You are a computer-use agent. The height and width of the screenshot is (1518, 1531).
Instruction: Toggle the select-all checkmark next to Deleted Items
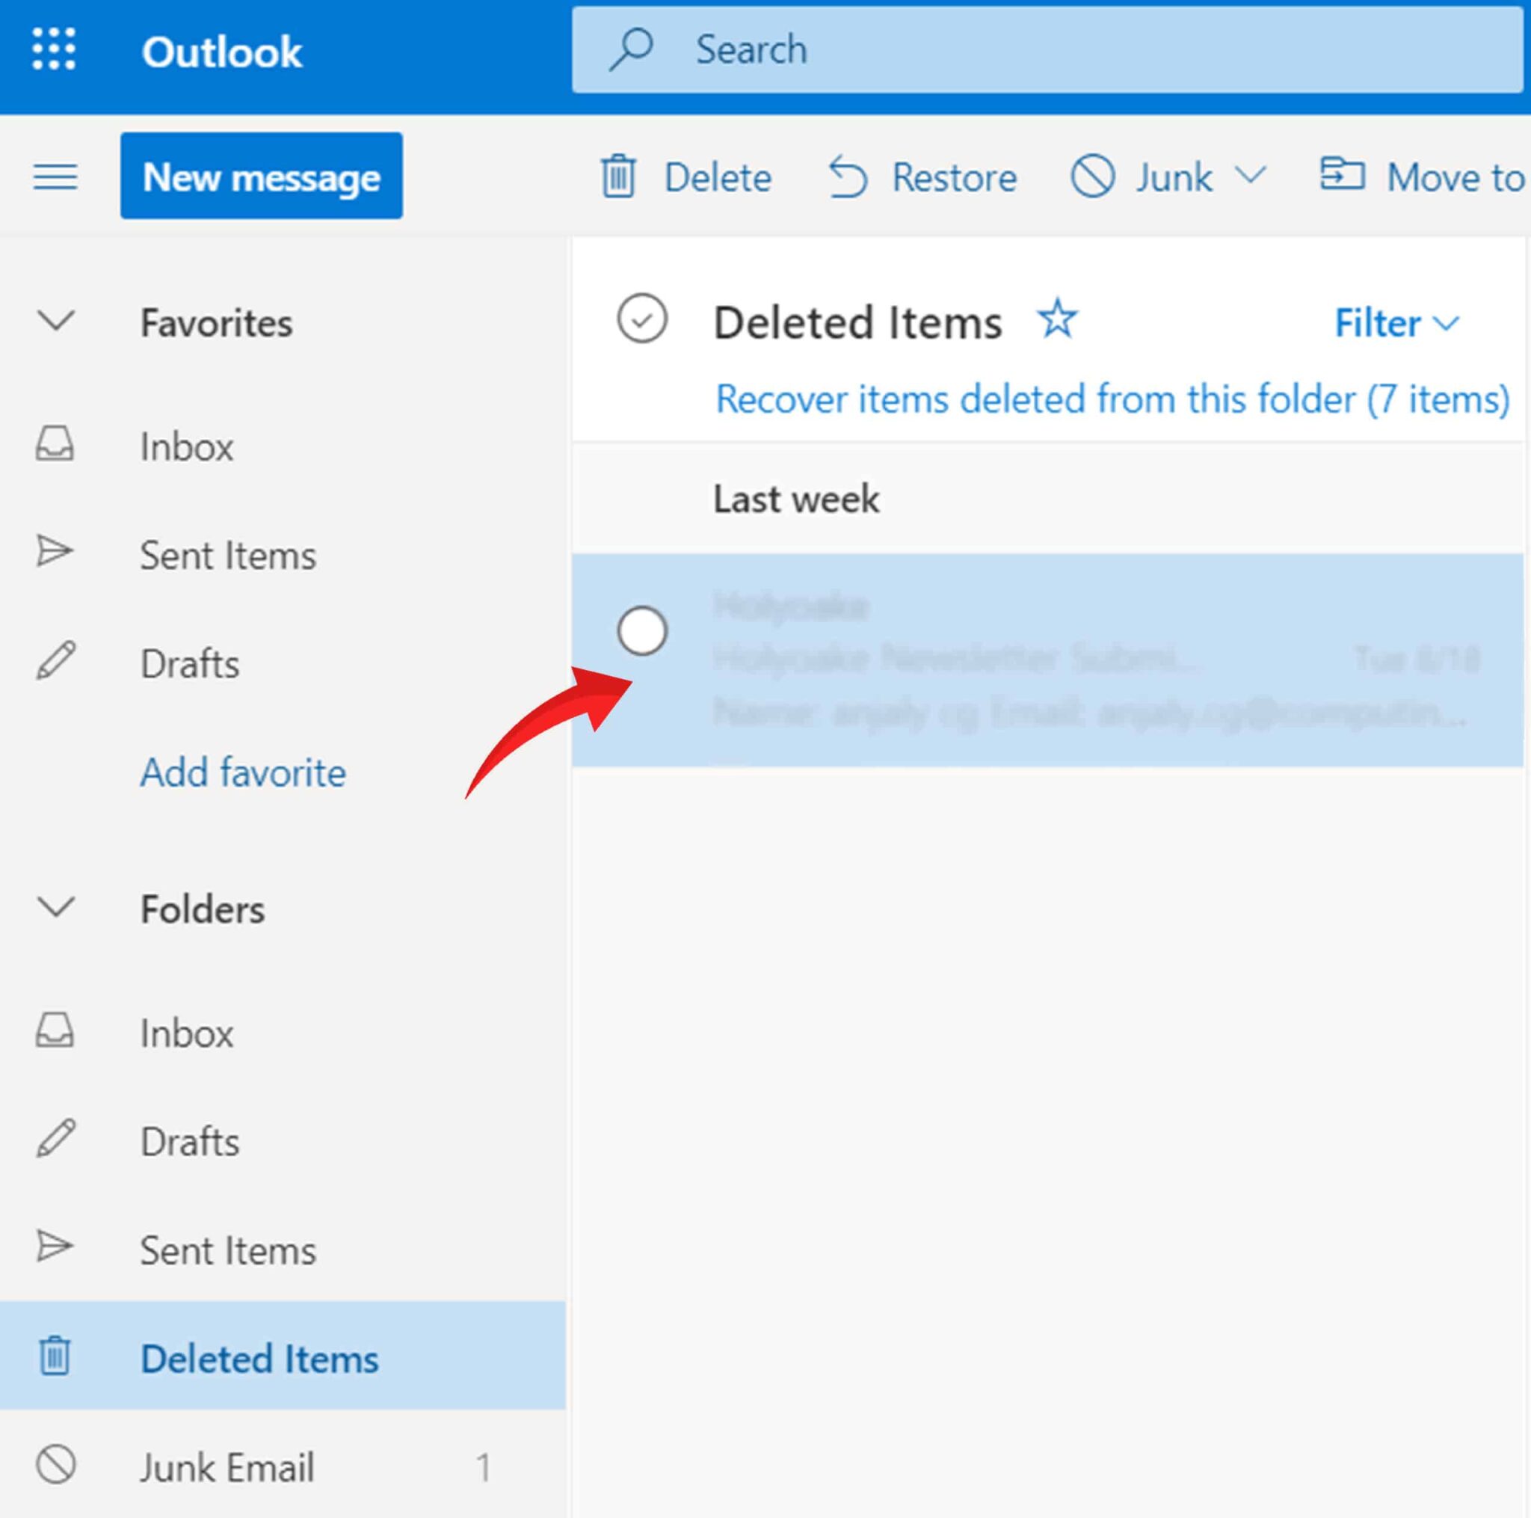point(641,319)
